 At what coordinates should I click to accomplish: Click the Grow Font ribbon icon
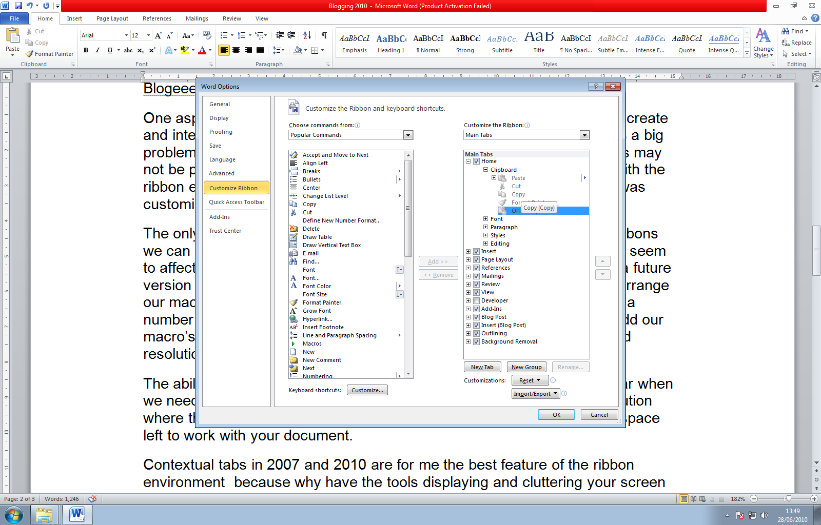[159, 35]
